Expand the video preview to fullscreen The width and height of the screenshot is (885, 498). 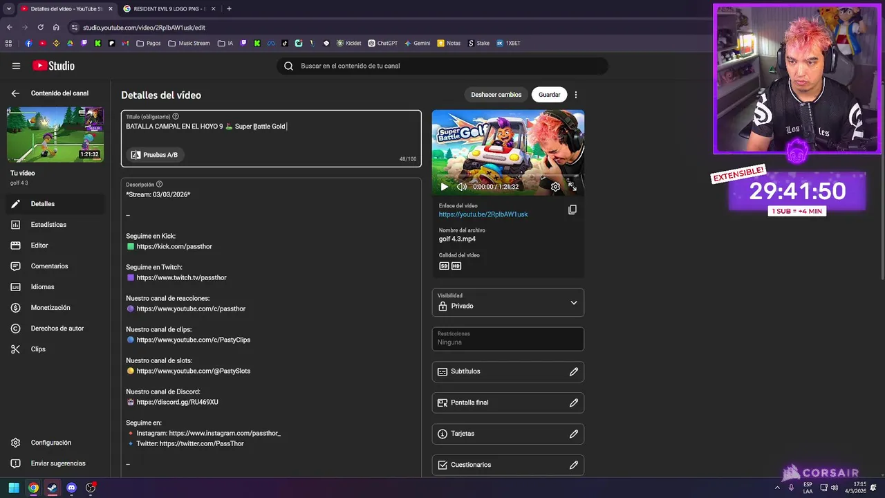point(572,187)
